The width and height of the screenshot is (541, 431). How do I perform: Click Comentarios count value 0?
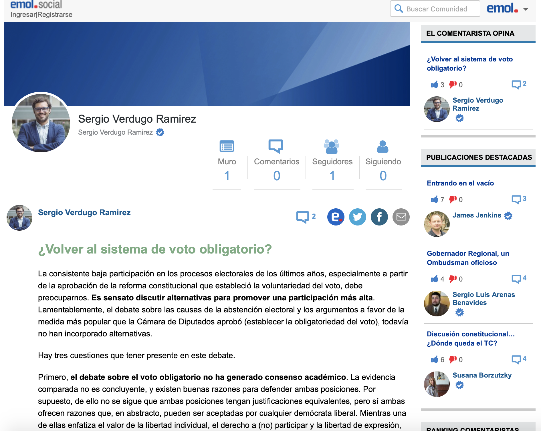pos(277,175)
